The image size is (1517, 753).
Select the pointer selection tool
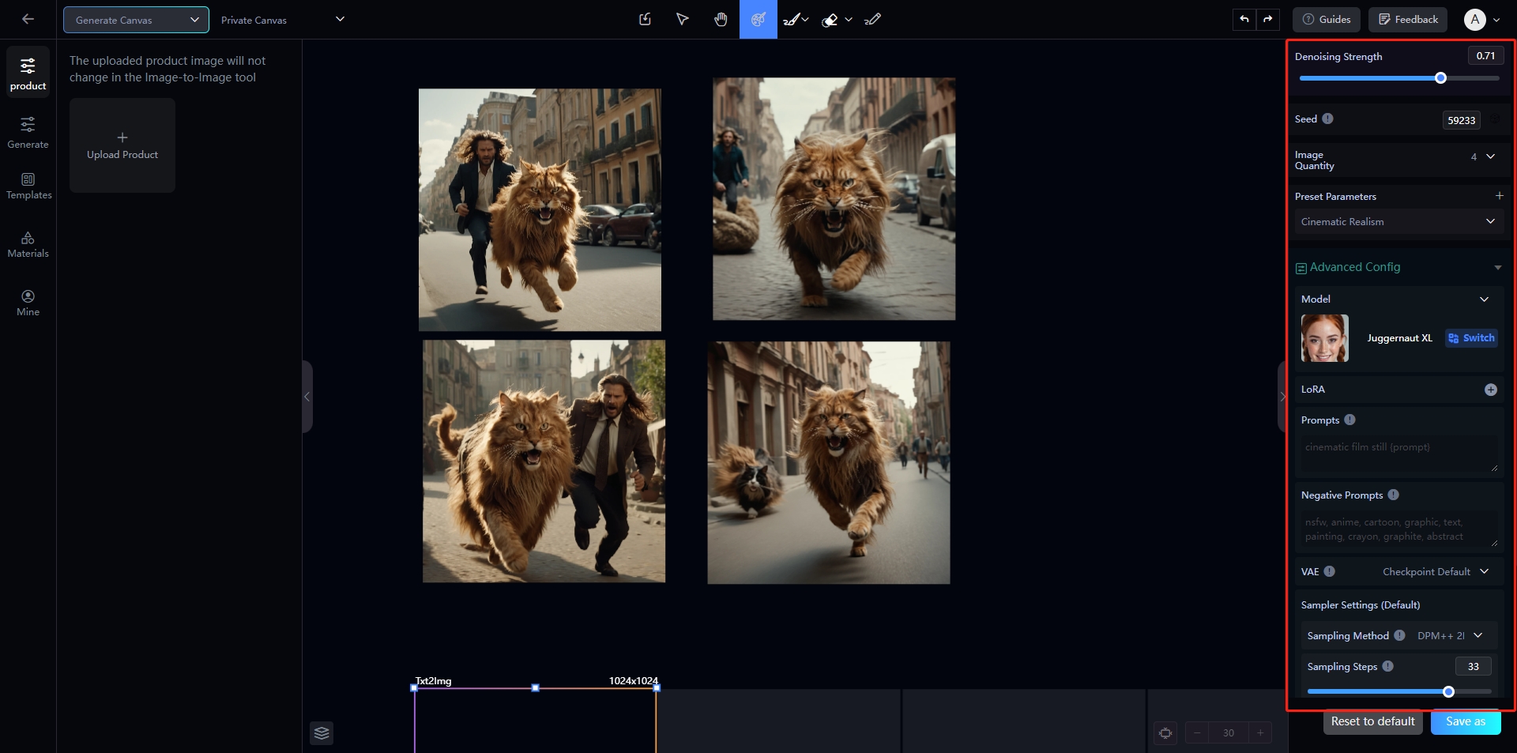(x=683, y=20)
